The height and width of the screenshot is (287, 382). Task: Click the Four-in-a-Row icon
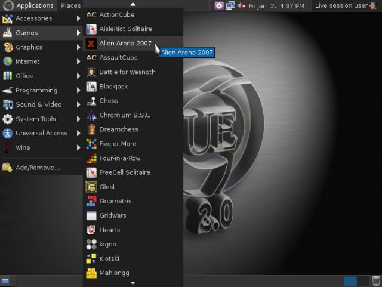(91, 158)
